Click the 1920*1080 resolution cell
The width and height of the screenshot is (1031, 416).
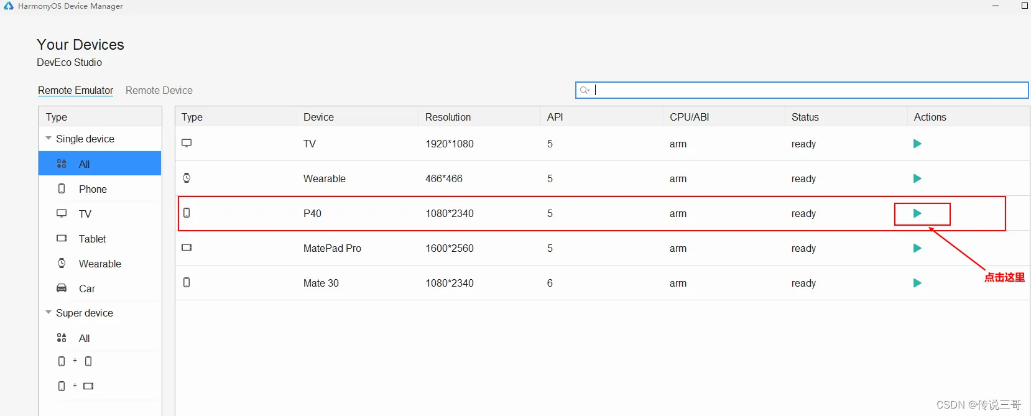point(450,144)
